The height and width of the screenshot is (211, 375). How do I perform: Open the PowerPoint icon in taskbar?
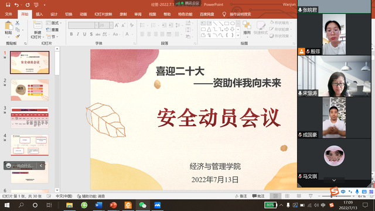113,205
